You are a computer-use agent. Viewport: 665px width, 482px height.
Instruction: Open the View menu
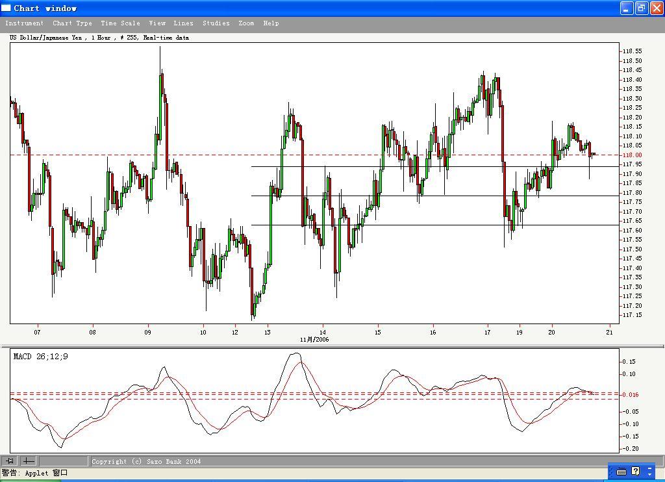(157, 23)
